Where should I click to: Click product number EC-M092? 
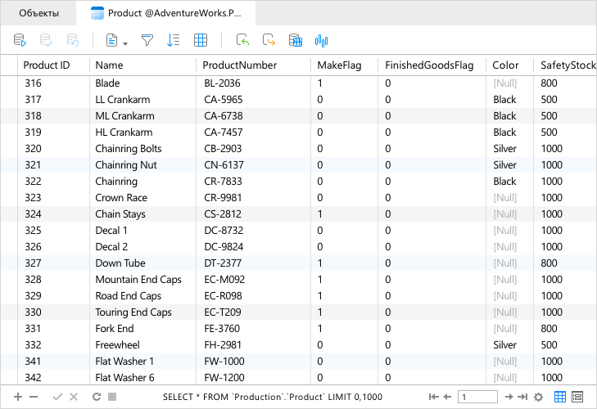253,279
